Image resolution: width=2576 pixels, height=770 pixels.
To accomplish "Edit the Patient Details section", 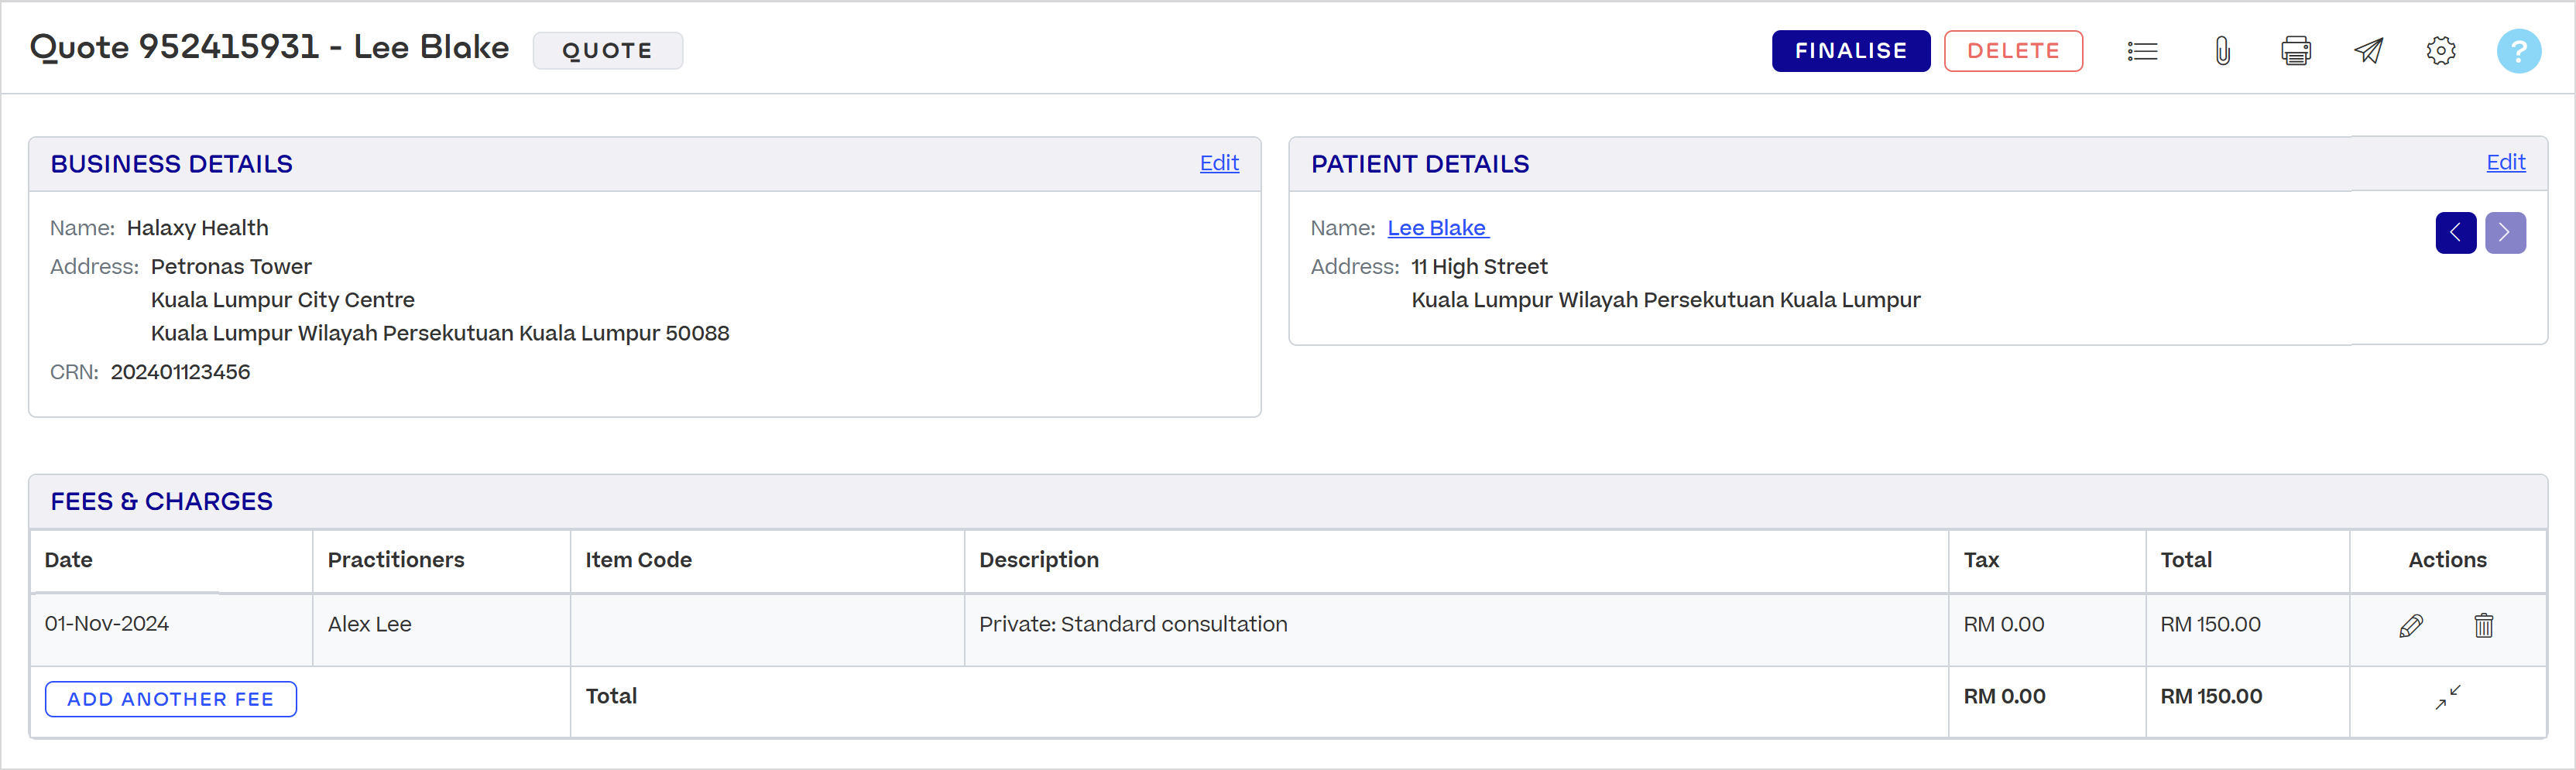I will click(x=2506, y=162).
